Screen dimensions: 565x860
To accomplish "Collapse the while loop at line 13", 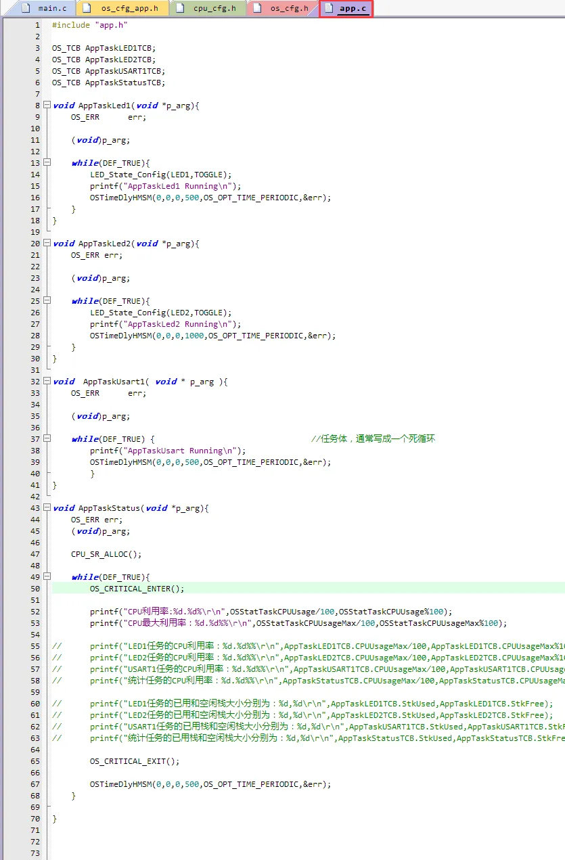I will pyautogui.click(x=46, y=163).
